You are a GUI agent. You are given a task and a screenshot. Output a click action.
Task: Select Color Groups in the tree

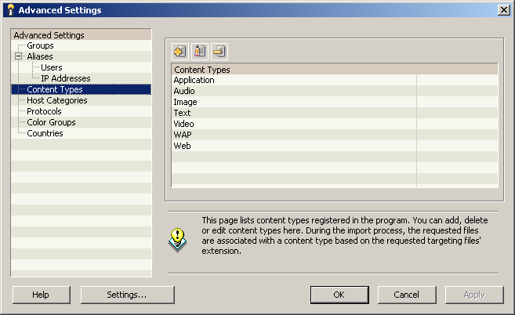point(51,122)
